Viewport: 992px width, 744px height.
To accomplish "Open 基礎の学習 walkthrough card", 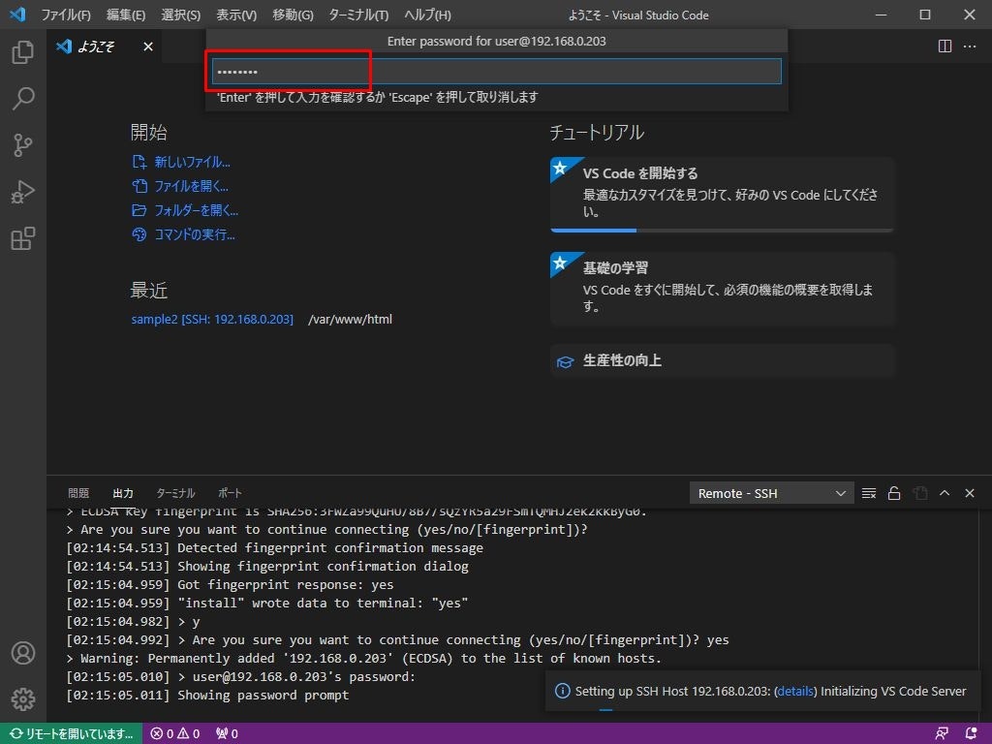I will pyautogui.click(x=722, y=289).
